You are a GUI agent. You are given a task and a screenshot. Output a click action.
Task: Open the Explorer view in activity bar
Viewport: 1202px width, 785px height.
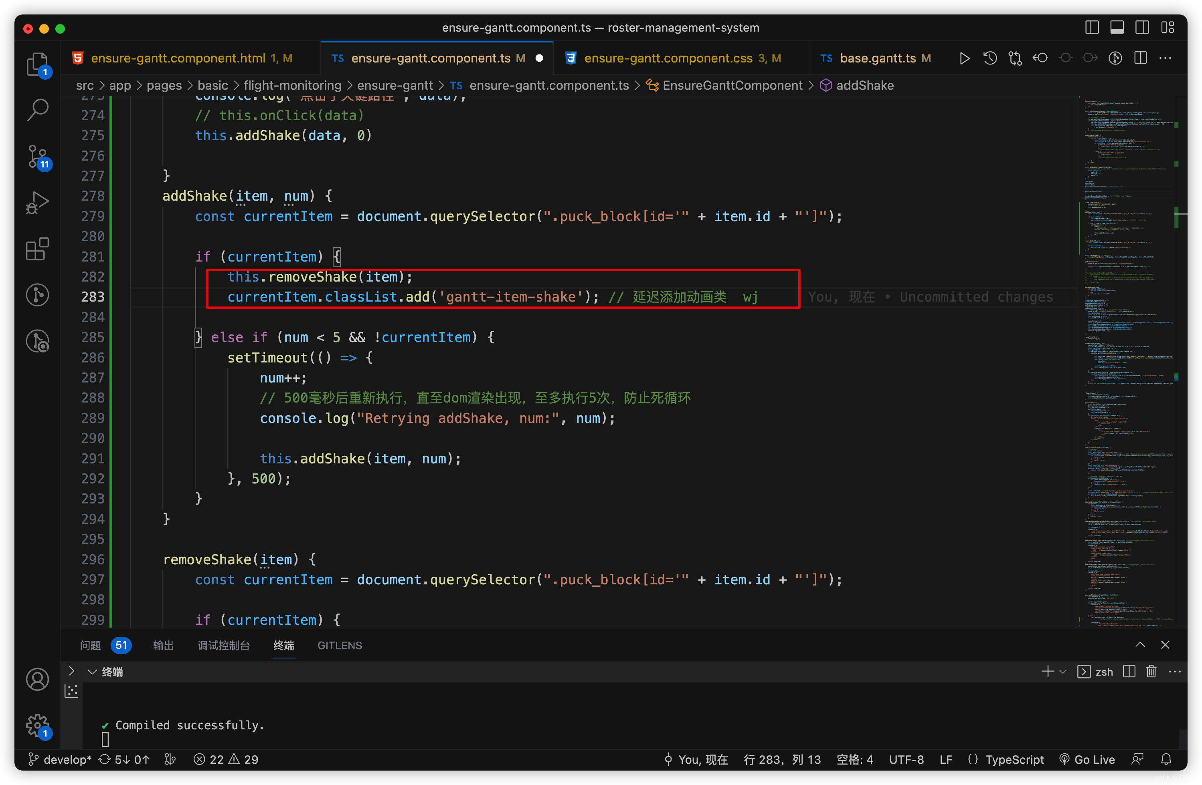[x=37, y=64]
